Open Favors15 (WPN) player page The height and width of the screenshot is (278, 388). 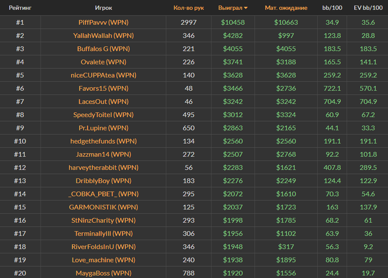pos(104,88)
